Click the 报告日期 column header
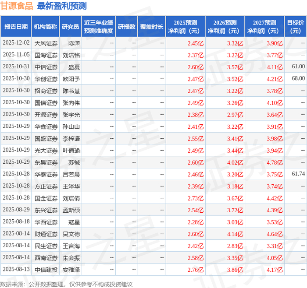Viewport: 307px width, 288px height. pos(16,27)
